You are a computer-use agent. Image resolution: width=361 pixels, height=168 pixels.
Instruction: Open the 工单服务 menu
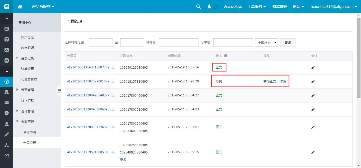(256, 7)
